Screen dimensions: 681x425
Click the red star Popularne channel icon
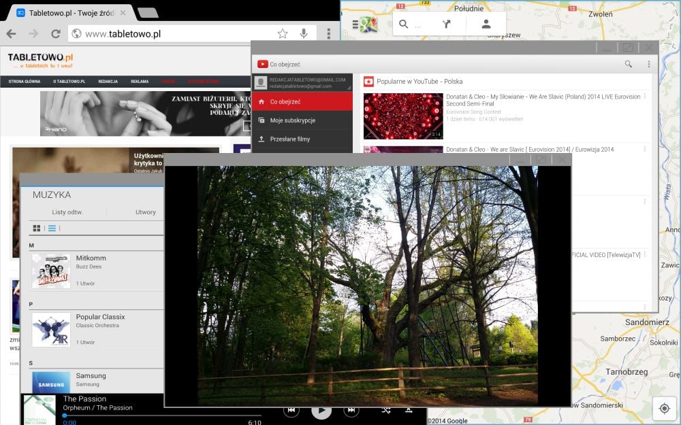[x=368, y=82]
